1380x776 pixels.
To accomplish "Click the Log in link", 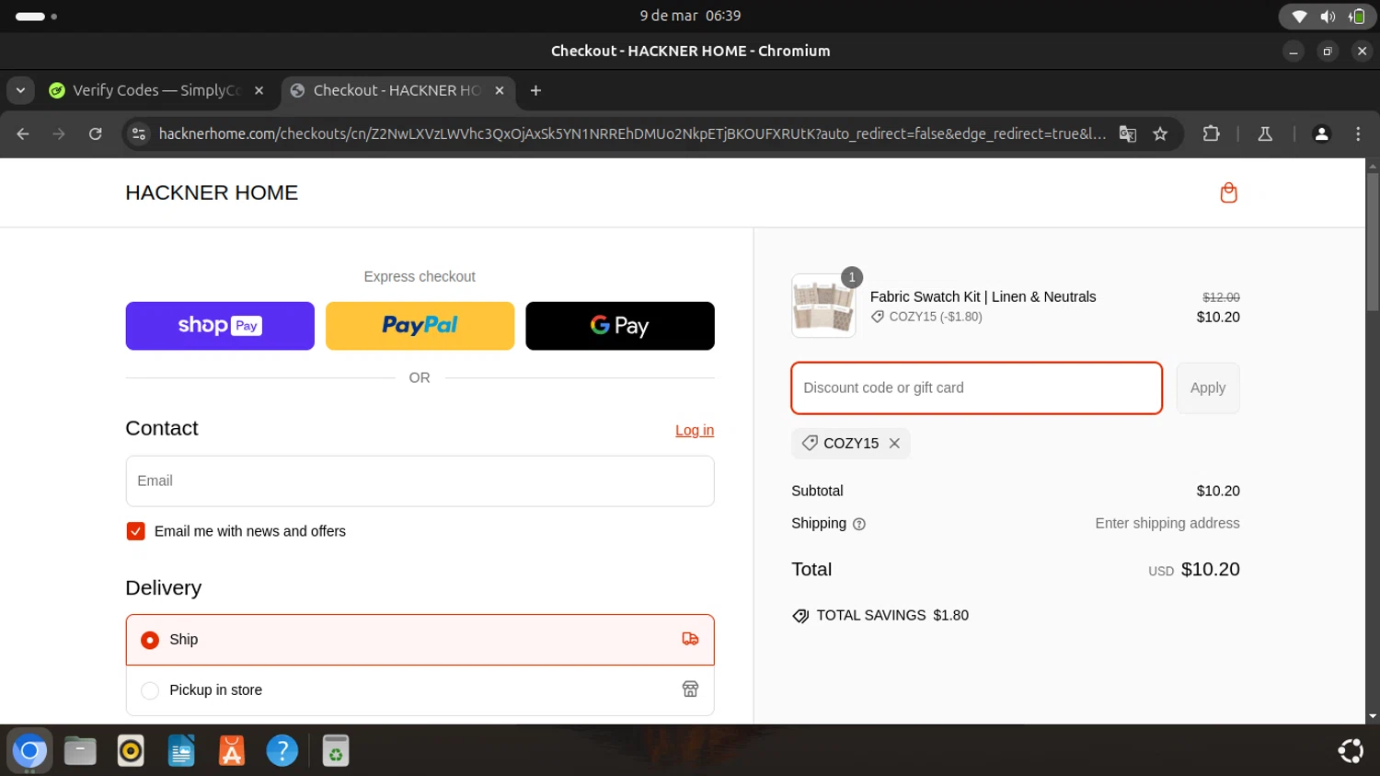I will point(695,430).
